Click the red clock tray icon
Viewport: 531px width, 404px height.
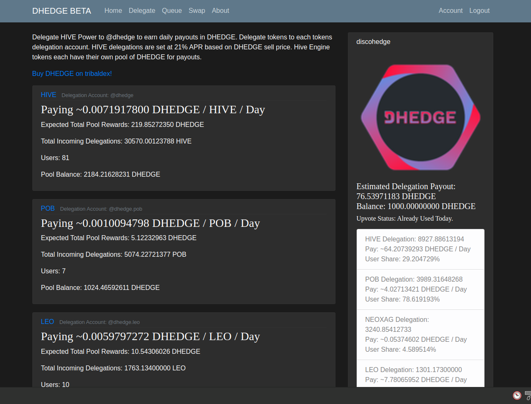point(517,395)
